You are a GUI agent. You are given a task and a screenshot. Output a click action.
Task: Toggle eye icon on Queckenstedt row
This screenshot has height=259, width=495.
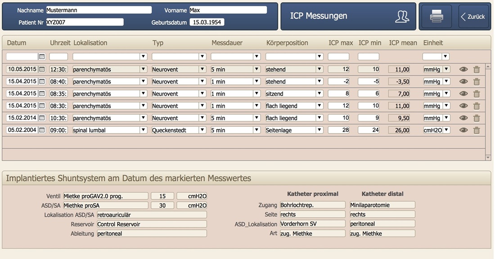[x=463, y=130]
